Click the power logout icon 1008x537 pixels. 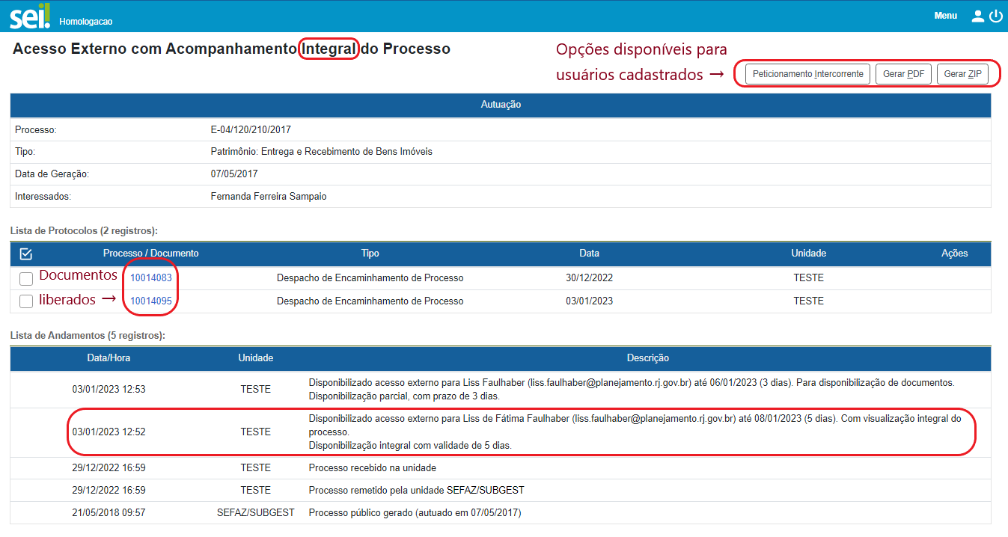click(995, 16)
